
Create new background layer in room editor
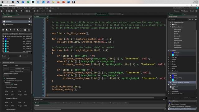tap(3, 30)
